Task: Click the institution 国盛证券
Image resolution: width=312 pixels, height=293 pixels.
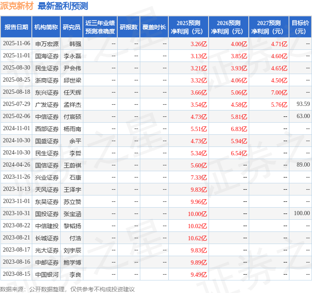Action: (47, 141)
